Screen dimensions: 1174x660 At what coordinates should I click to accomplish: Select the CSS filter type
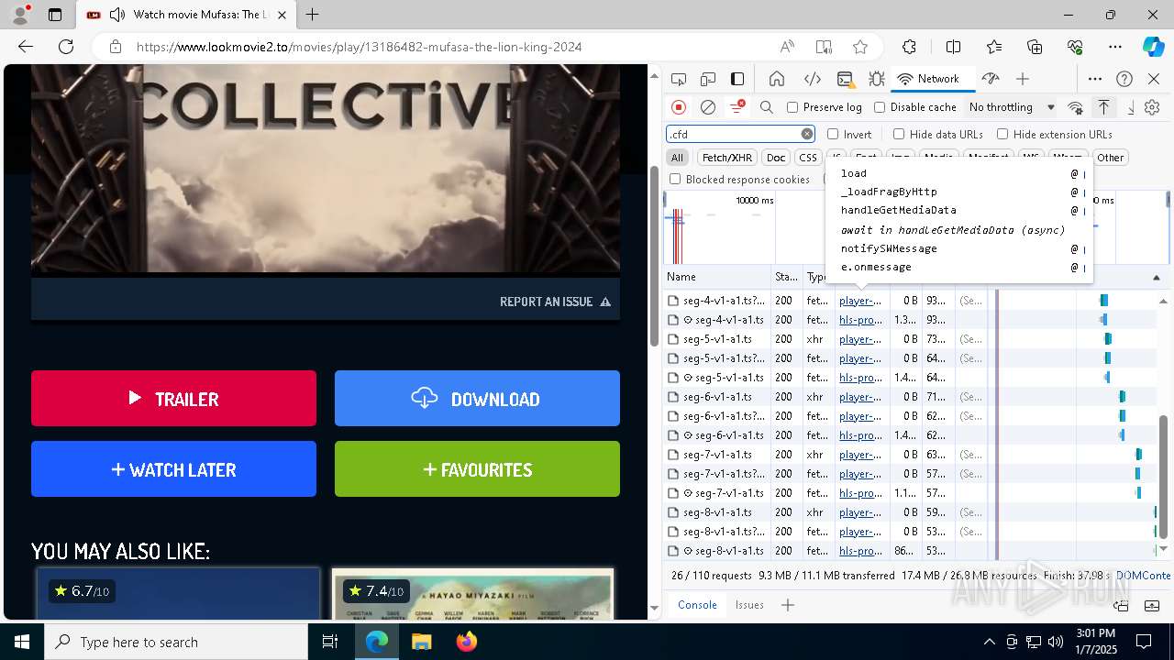pyautogui.click(x=808, y=158)
